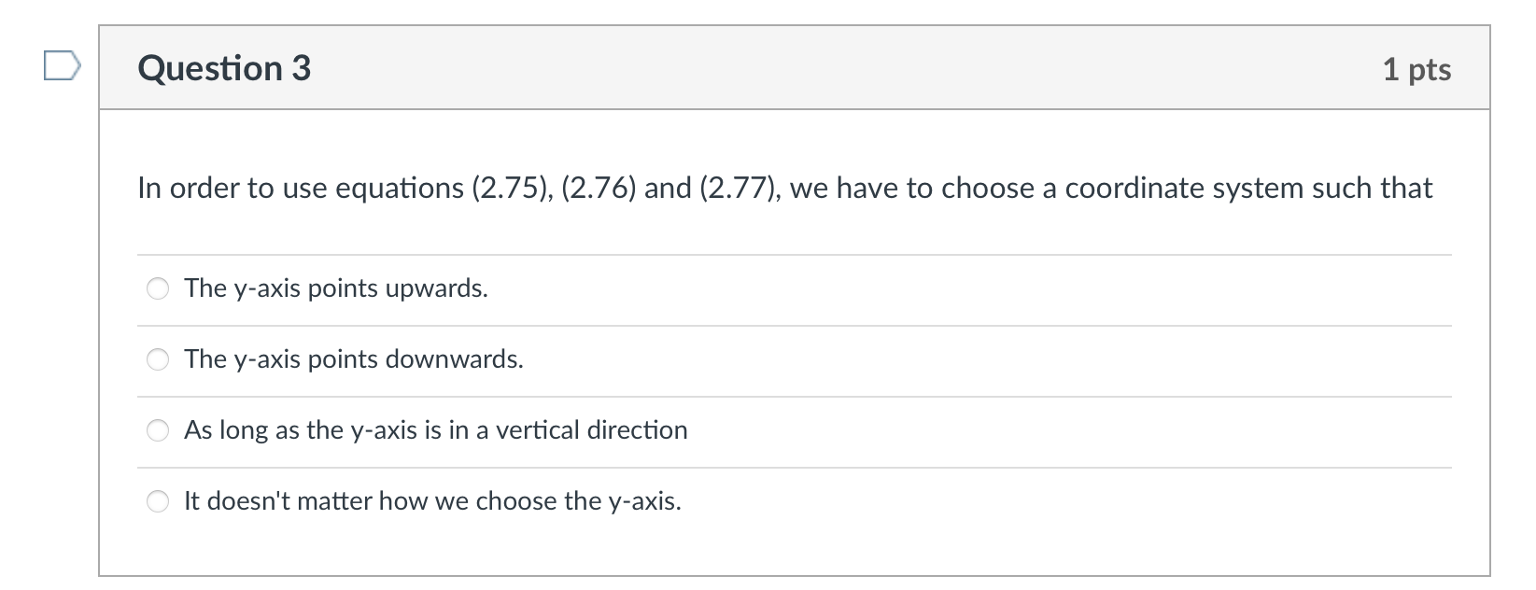
Task: Click the gray question header bar
Action: pos(795,68)
